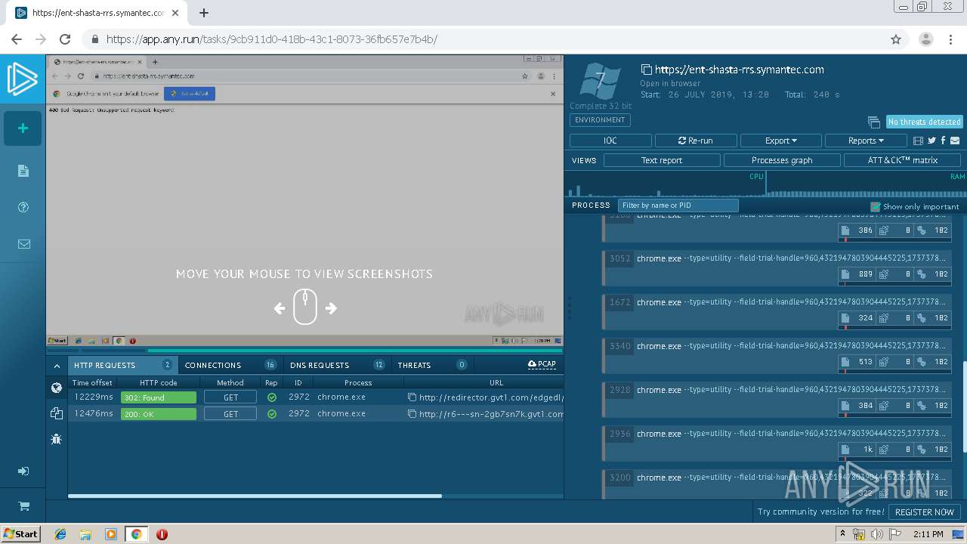Open Processes graph view
This screenshot has width=967, height=544.
pyautogui.click(x=782, y=160)
